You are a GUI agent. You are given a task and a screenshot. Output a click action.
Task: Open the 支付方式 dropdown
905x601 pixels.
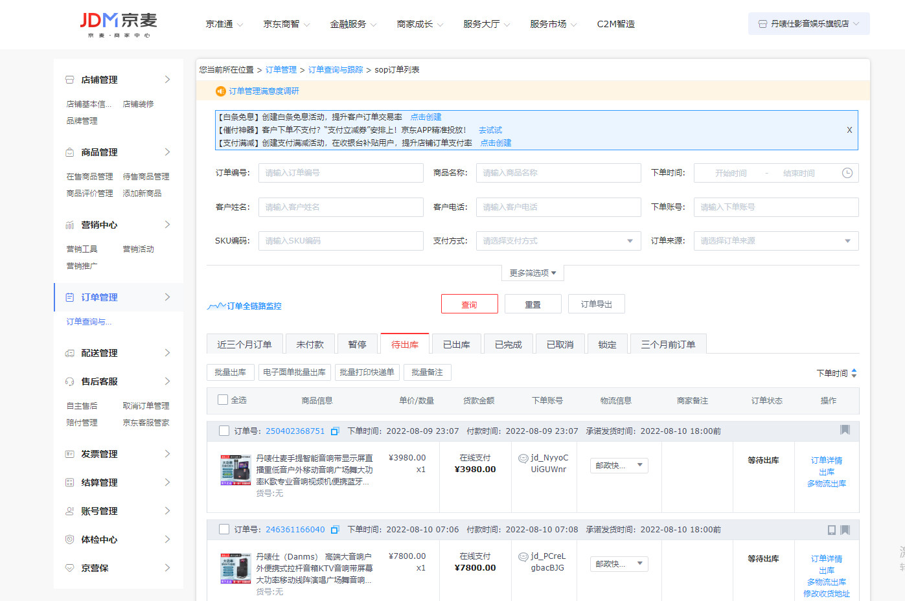point(558,241)
